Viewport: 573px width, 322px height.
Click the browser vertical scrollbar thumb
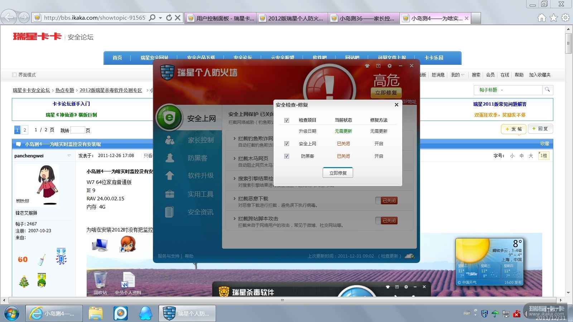click(568, 43)
